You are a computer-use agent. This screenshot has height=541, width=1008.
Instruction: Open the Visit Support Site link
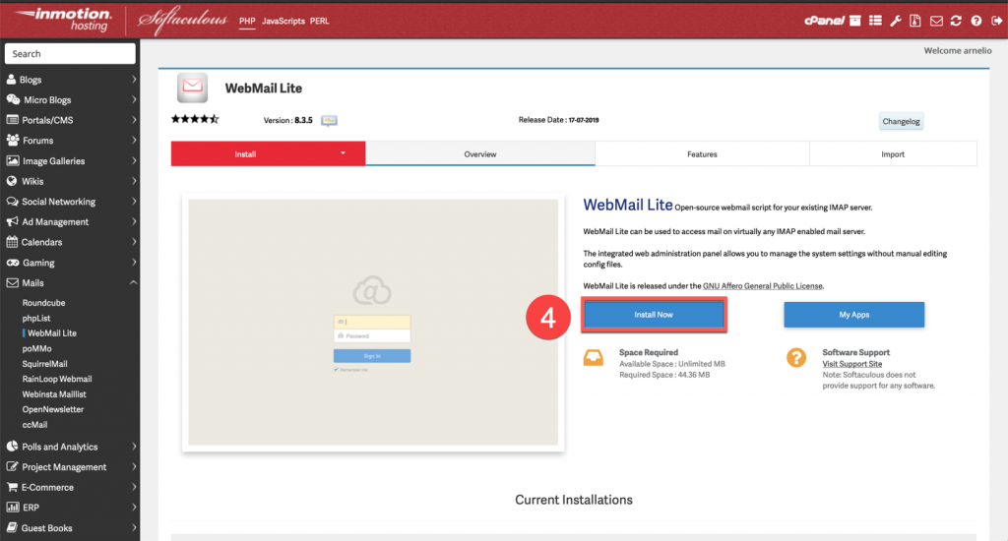click(851, 364)
